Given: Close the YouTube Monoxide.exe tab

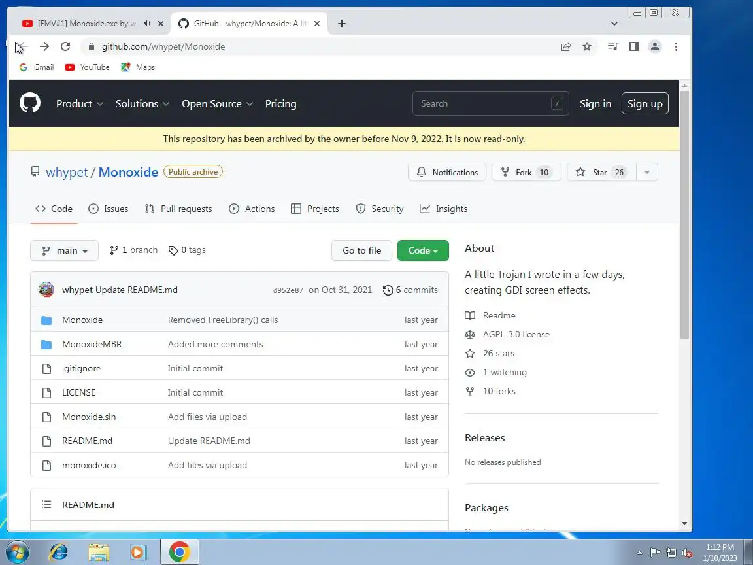Looking at the screenshot, I should (x=160, y=24).
